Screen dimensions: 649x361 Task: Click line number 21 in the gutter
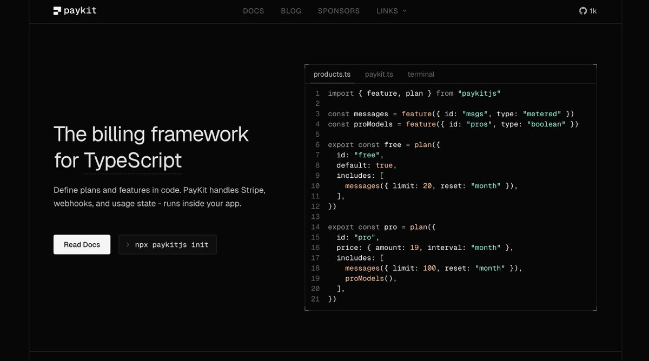coord(315,298)
